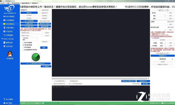Open the 设置 menu
The image size is (175, 105).
coord(9,3)
